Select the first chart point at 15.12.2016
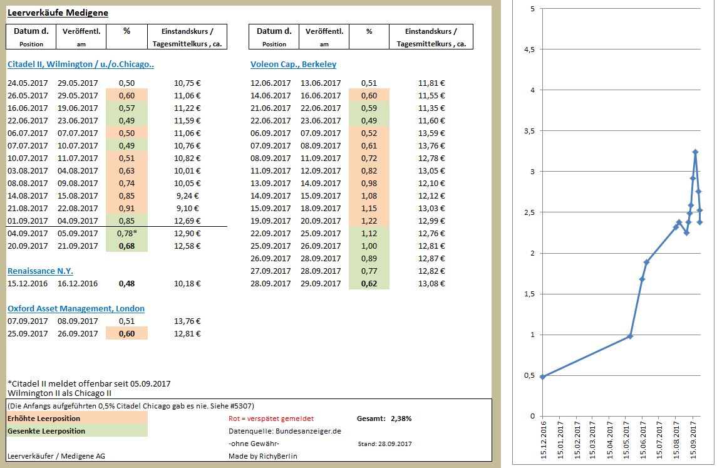This screenshot has height=468, width=722. pos(541,377)
